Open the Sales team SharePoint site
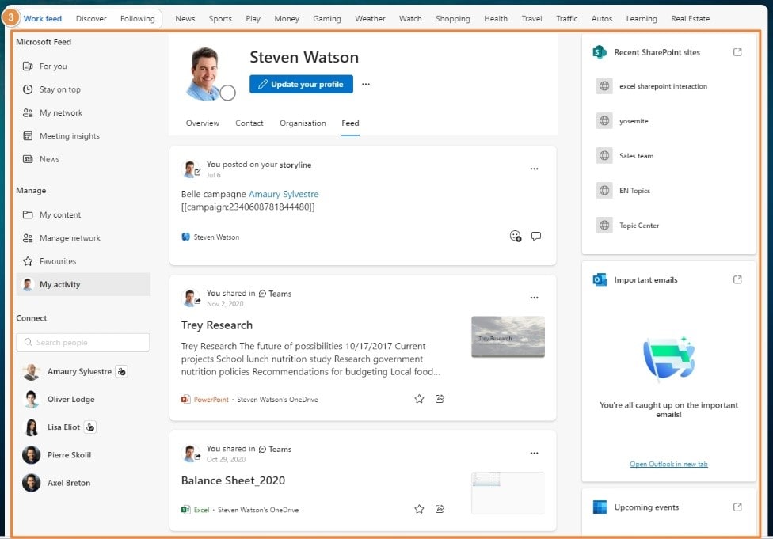773x539 pixels. point(637,156)
